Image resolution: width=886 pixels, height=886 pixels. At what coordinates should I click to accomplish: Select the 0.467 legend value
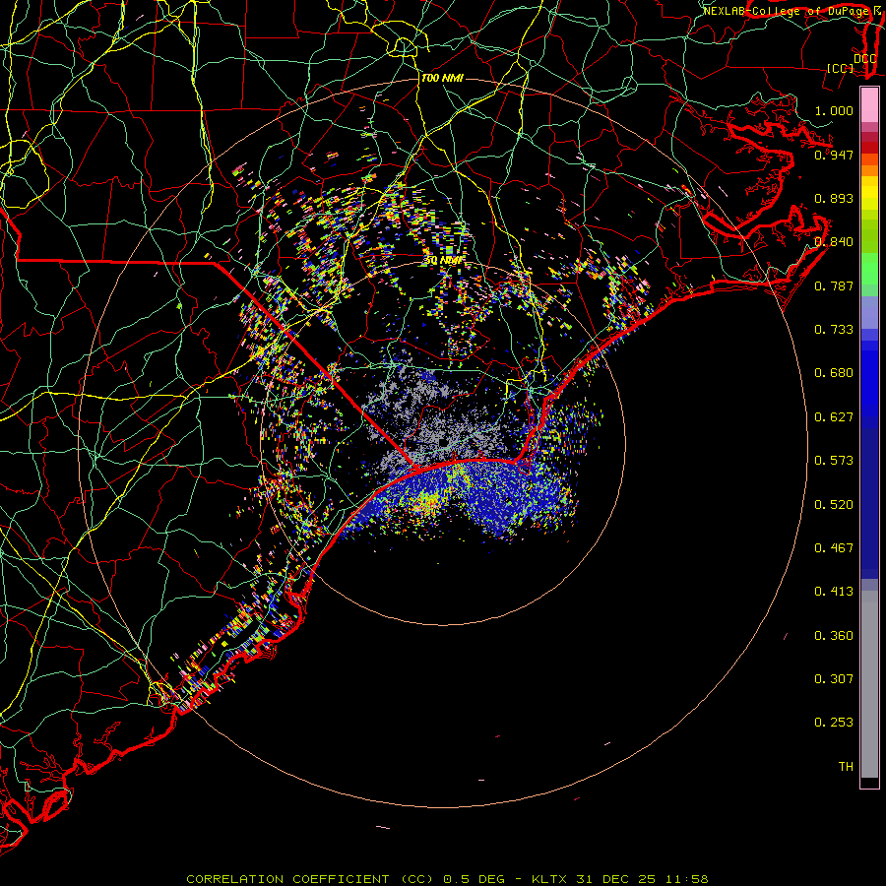(x=834, y=548)
